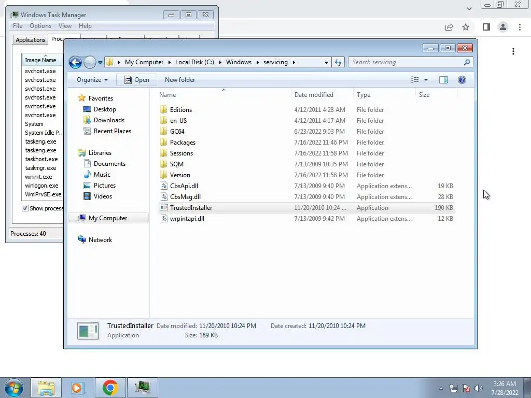Select Network in the navigation pane
Image resolution: width=531 pixels, height=398 pixels.
100,240
